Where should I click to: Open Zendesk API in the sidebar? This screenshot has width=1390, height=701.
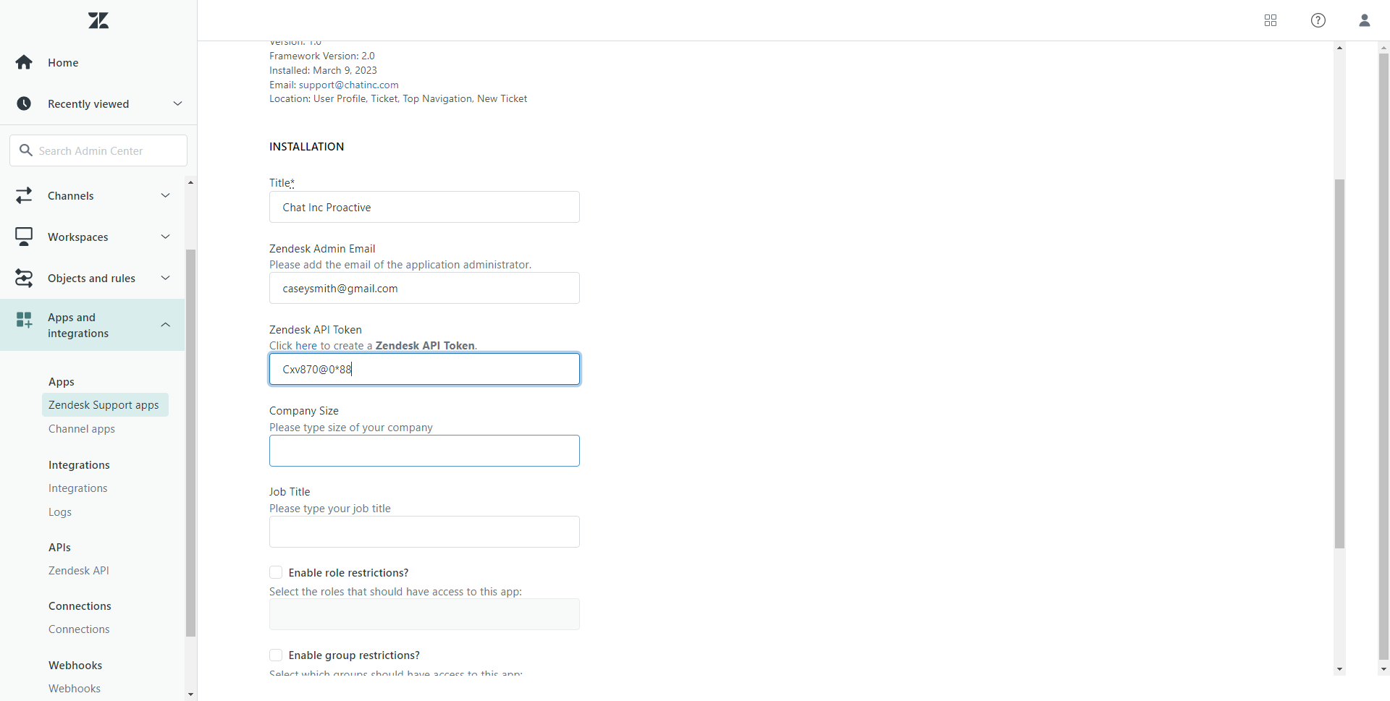click(x=79, y=571)
